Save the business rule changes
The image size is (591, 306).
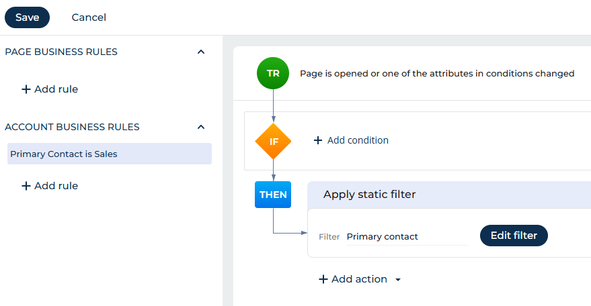(x=28, y=17)
